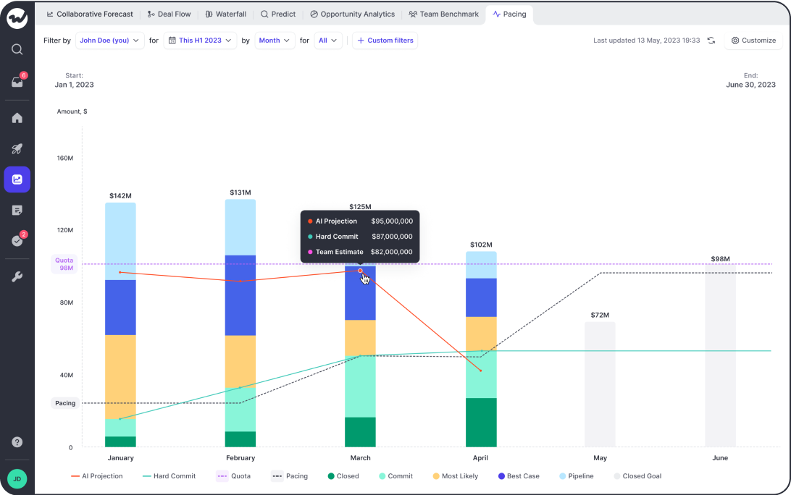791x495 pixels.
Task: Click the rocket icon in sidebar
Action: 17,148
